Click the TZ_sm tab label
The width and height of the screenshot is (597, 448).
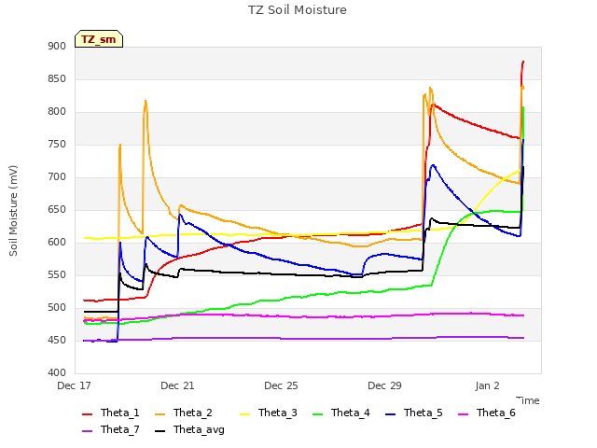tap(98, 39)
